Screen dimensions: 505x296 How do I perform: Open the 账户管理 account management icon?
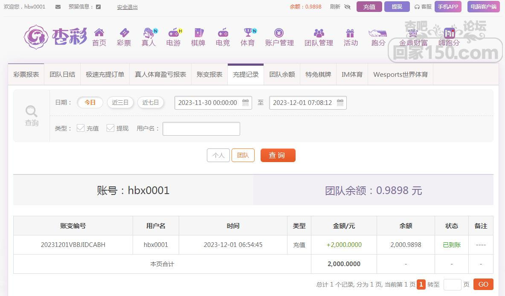[x=279, y=33]
